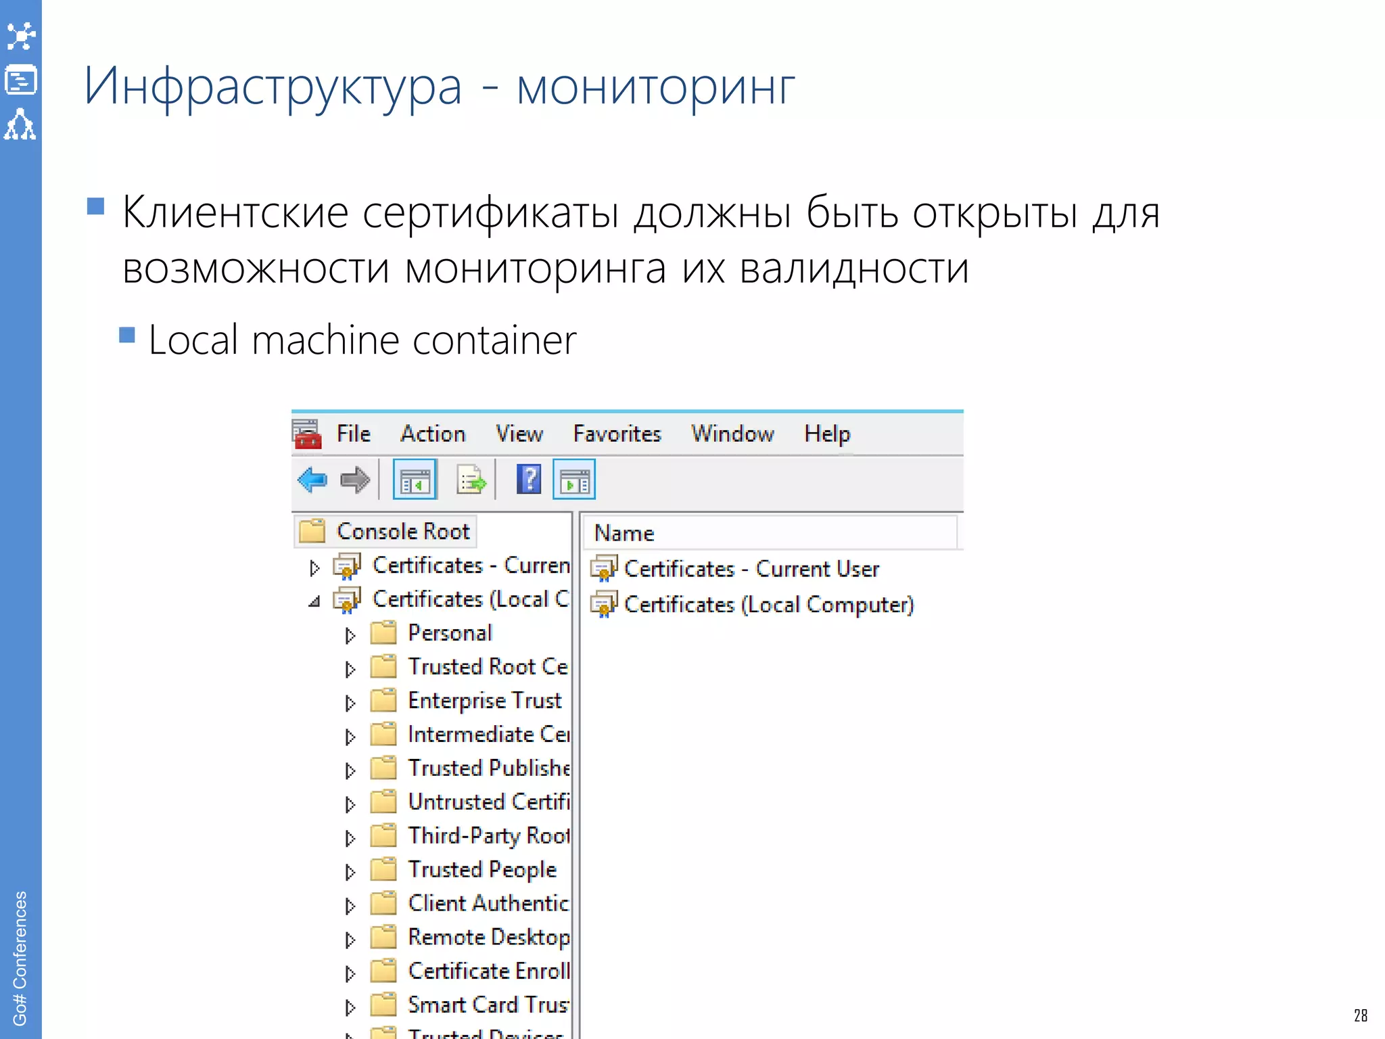This screenshot has height=1039, width=1385.
Task: Click the blue Back arrow toolbar icon
Action: coord(312,480)
